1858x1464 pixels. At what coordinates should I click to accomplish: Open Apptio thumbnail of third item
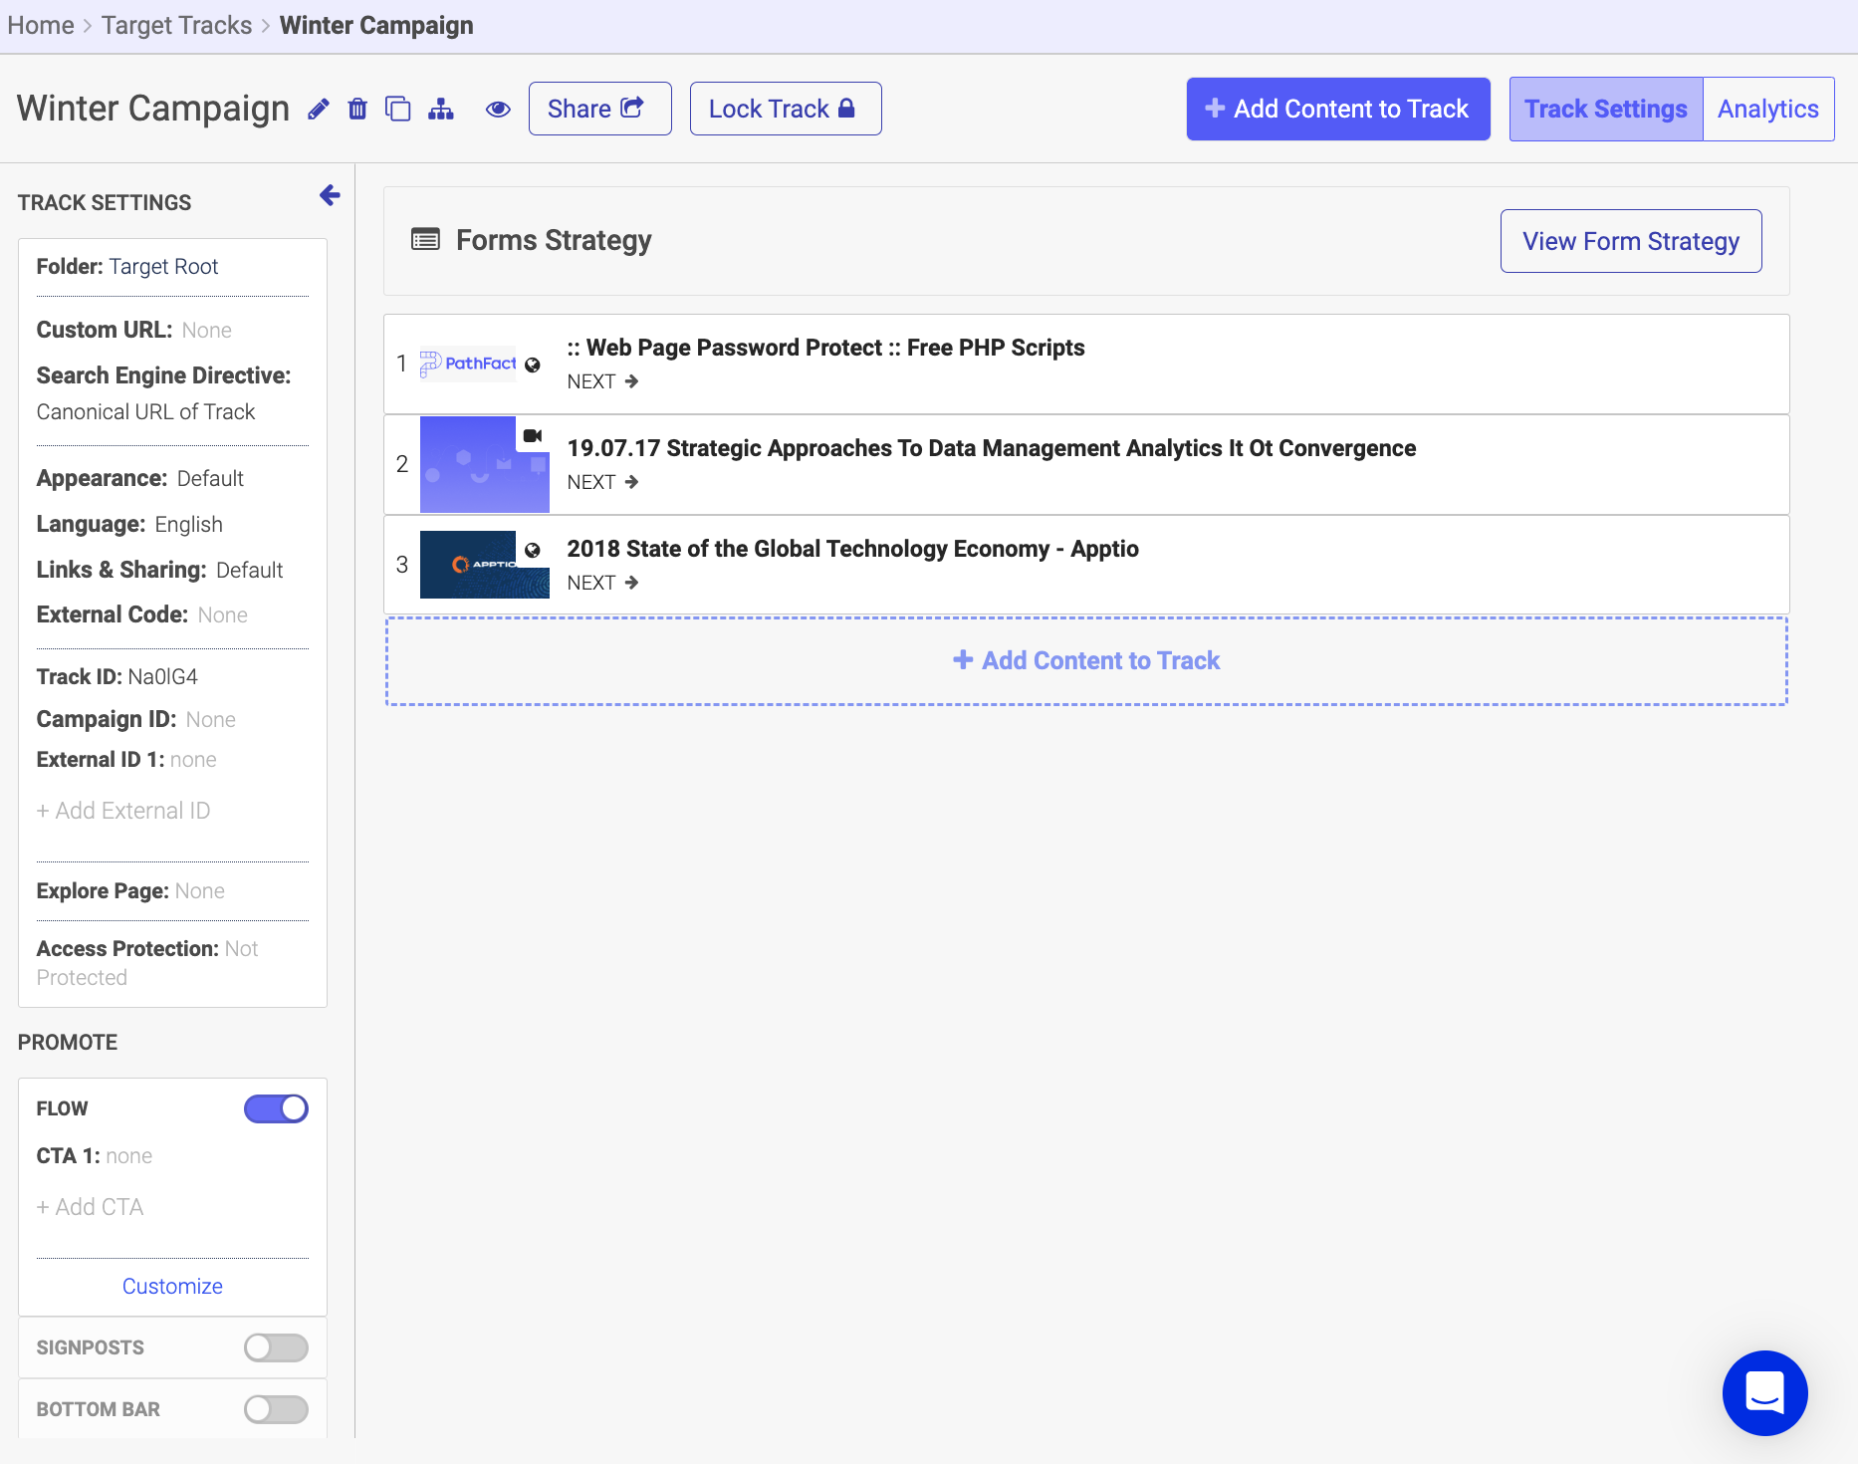(484, 565)
